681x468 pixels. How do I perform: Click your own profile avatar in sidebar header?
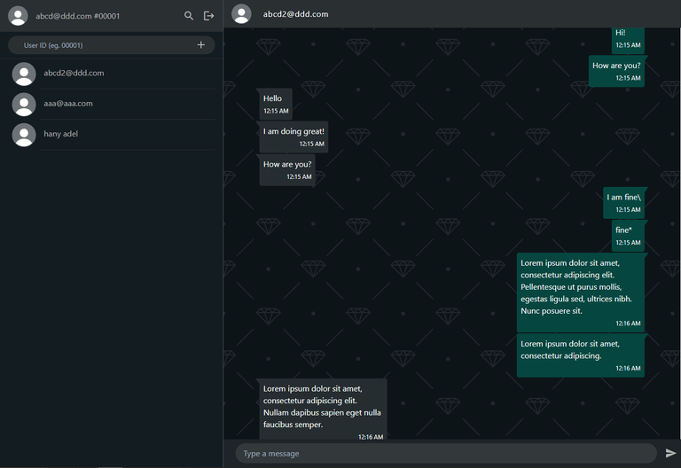click(x=18, y=16)
